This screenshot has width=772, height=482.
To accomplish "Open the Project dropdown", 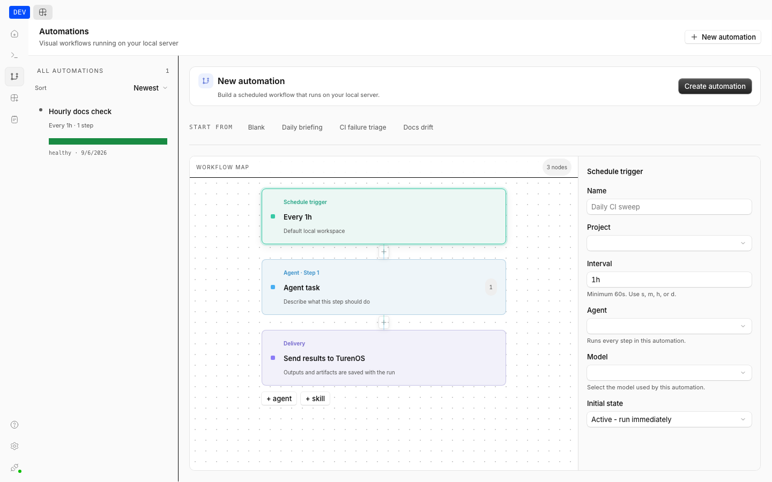I will pyautogui.click(x=669, y=243).
